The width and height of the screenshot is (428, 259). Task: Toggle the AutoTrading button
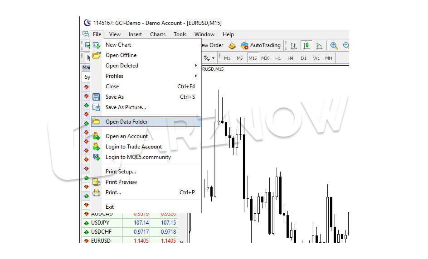261,45
